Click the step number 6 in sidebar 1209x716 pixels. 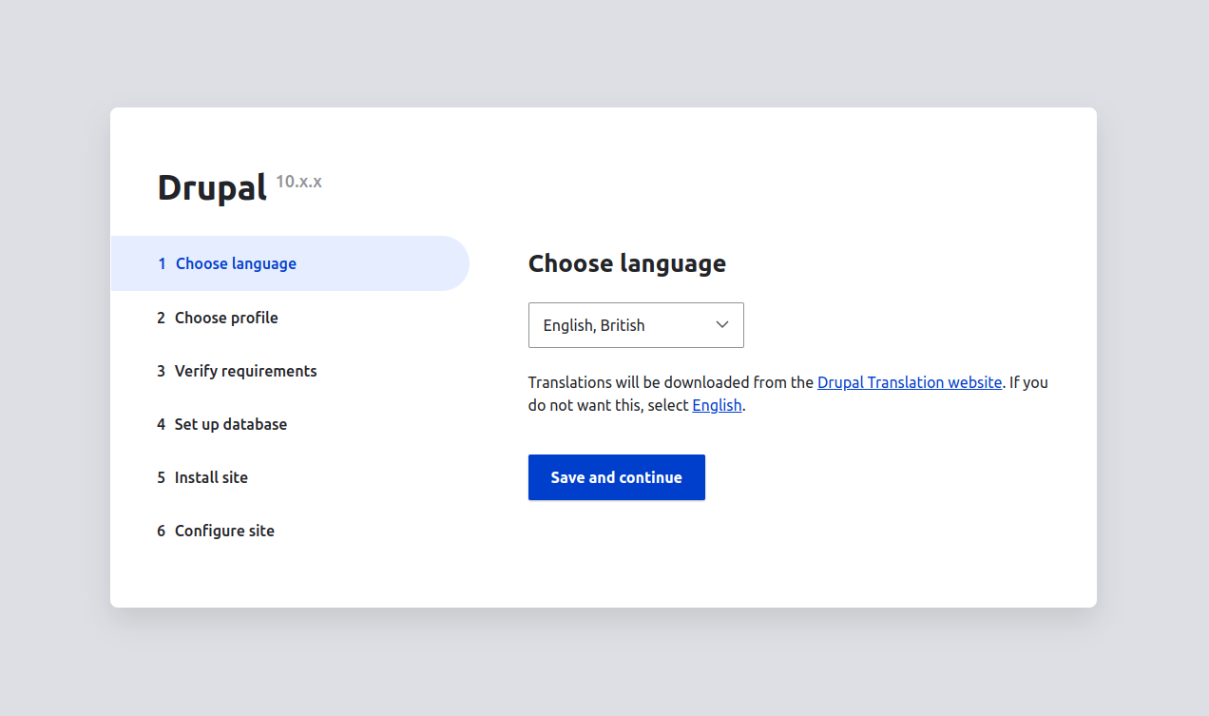161,531
